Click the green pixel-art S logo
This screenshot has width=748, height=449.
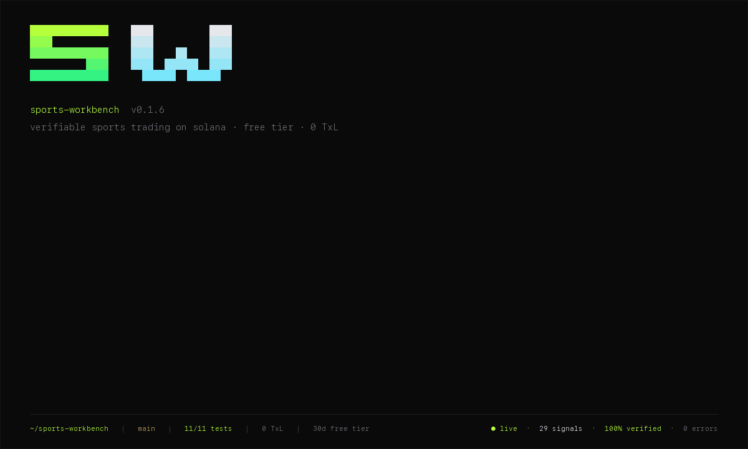point(69,53)
